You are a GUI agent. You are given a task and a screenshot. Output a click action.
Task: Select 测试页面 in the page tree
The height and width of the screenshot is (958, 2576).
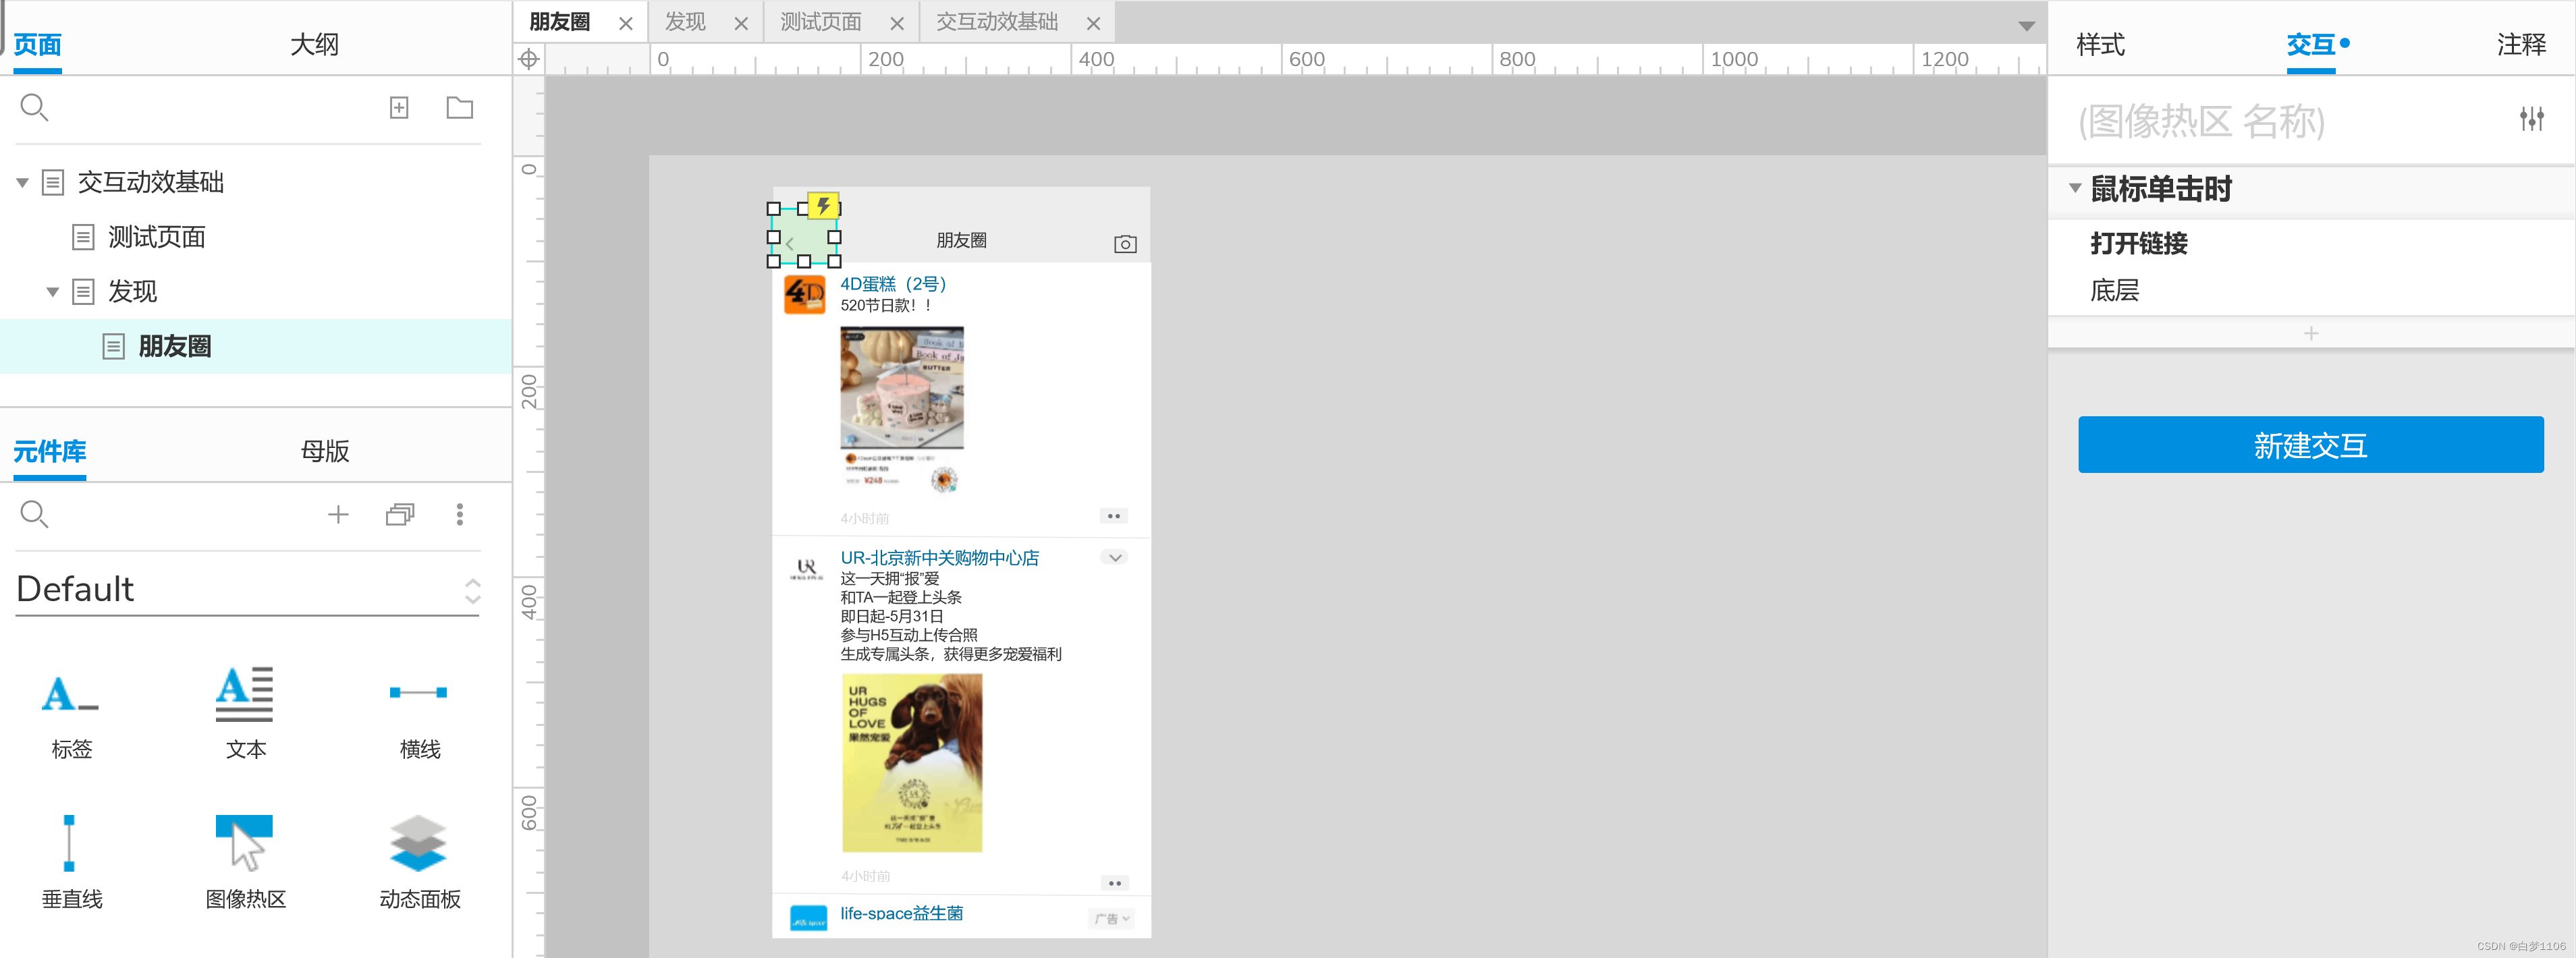156,237
